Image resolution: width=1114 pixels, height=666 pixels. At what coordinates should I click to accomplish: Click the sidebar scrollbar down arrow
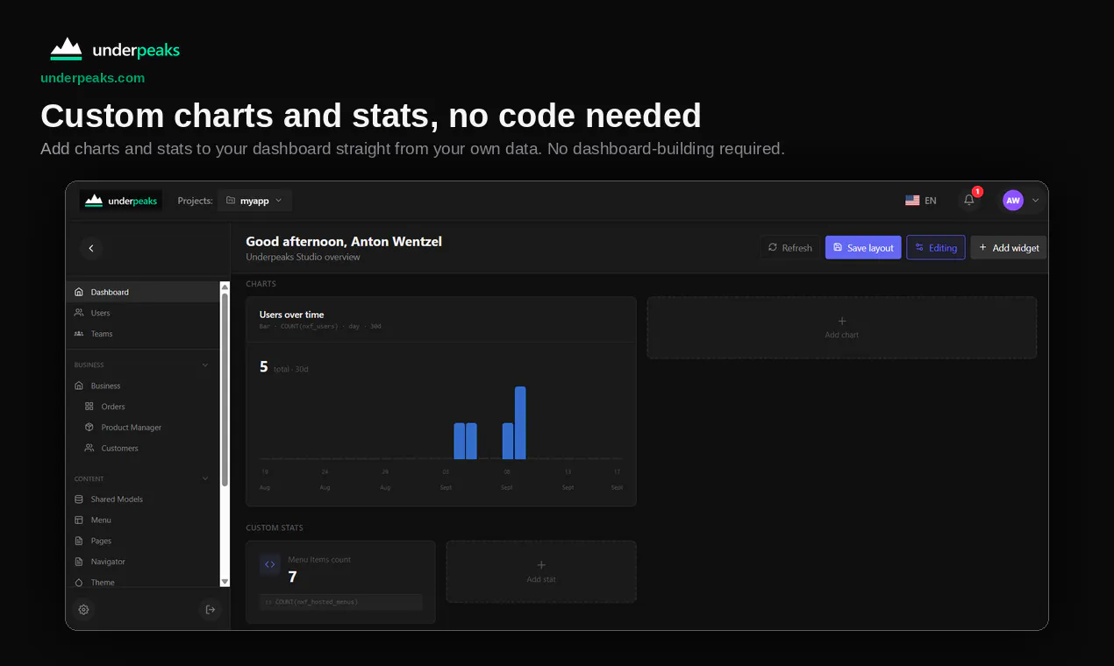[225, 582]
